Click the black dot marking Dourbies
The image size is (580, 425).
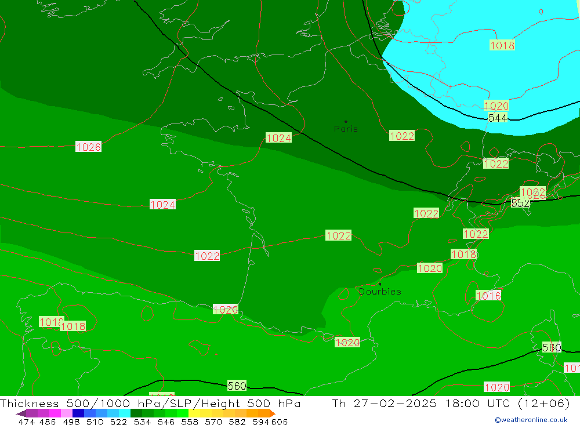coord(380,284)
